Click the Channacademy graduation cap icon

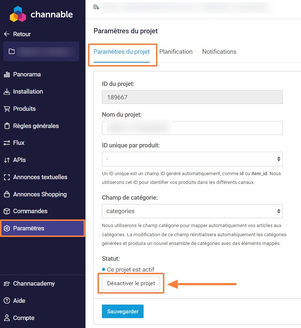(7, 284)
